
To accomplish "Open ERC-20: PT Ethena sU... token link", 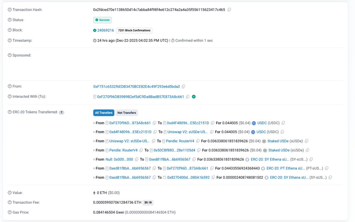I will click(286, 168).
